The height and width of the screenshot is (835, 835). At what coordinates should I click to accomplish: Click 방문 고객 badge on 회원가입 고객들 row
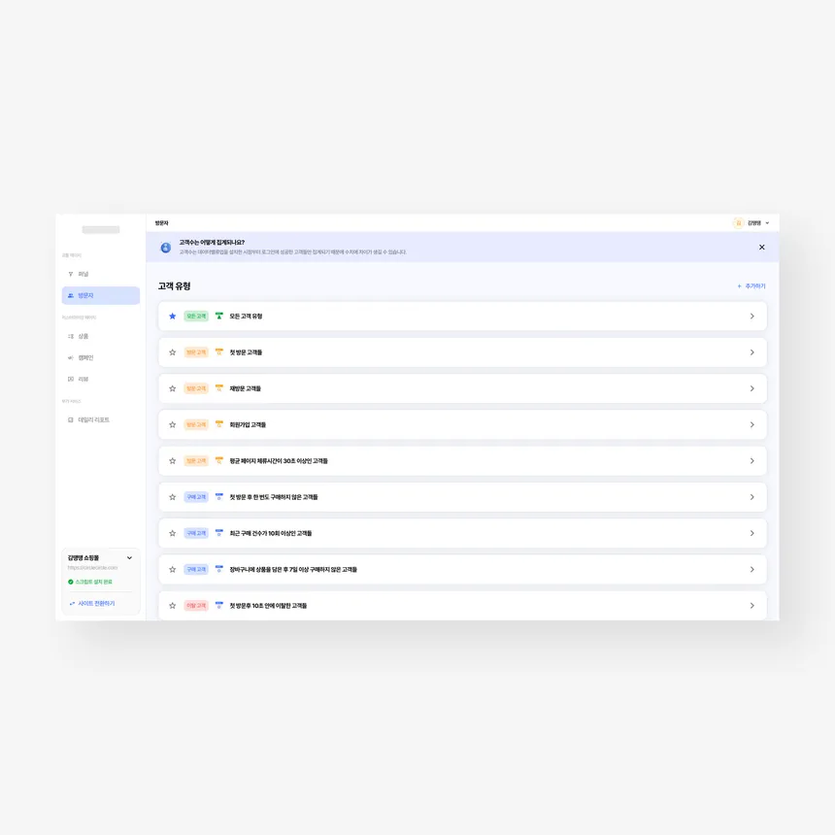click(x=196, y=425)
